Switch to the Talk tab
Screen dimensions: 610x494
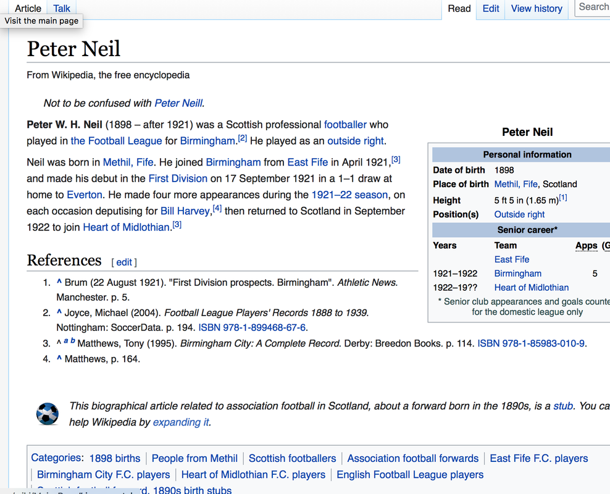[62, 8]
